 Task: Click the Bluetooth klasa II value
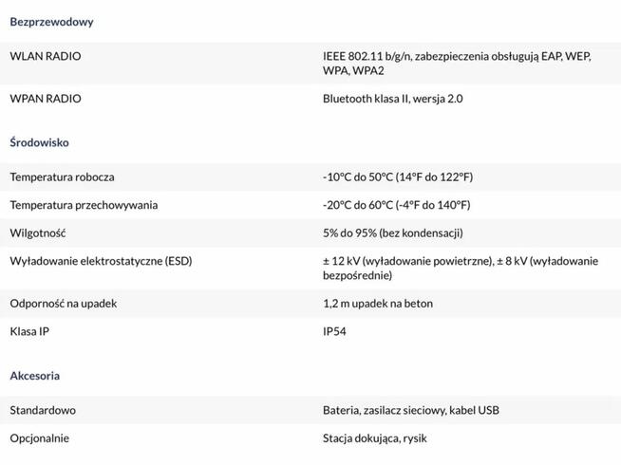point(392,99)
